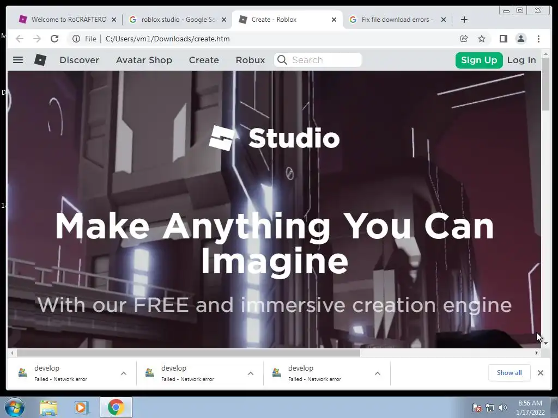Click the Show desktop strip on taskbar
The width and height of the screenshot is (558, 418).
554,407
